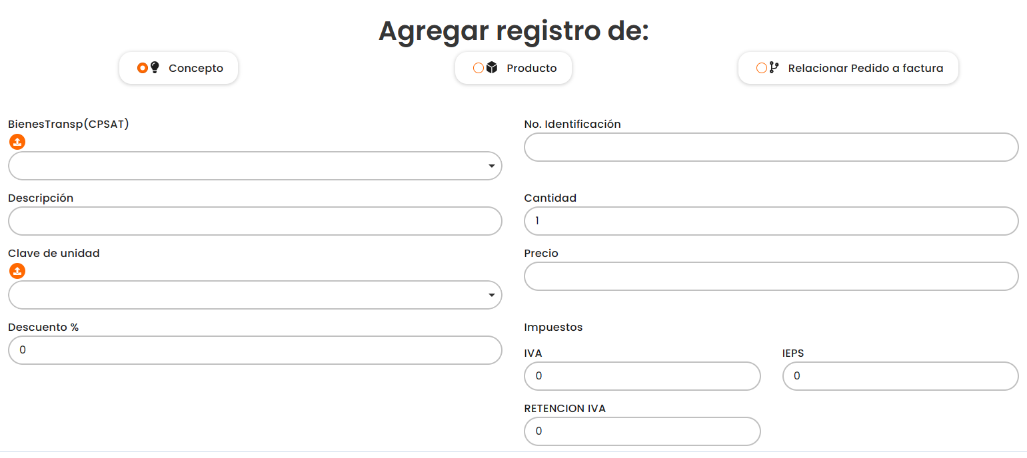Select the Concepto radio button
The image size is (1027, 458).
[142, 68]
